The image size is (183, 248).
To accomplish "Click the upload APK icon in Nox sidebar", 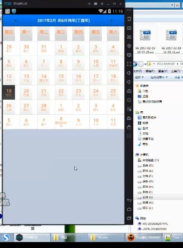I will point(129,91).
